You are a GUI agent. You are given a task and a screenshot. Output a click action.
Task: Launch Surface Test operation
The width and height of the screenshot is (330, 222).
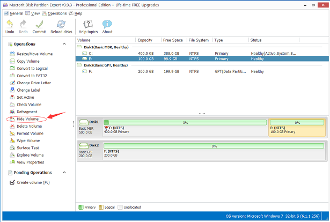[24, 148]
